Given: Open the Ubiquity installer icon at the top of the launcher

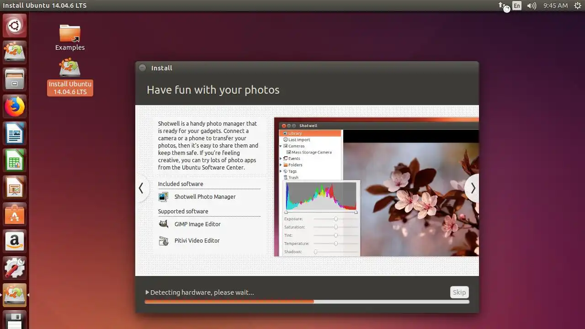Looking at the screenshot, I should pos(15,53).
